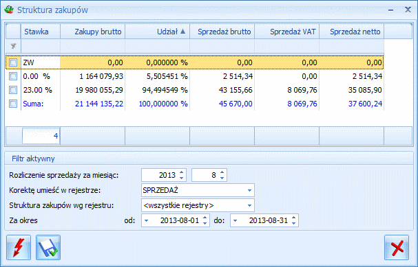Sort by the Stawka column header
The image size is (418, 267).
pyautogui.click(x=41, y=32)
